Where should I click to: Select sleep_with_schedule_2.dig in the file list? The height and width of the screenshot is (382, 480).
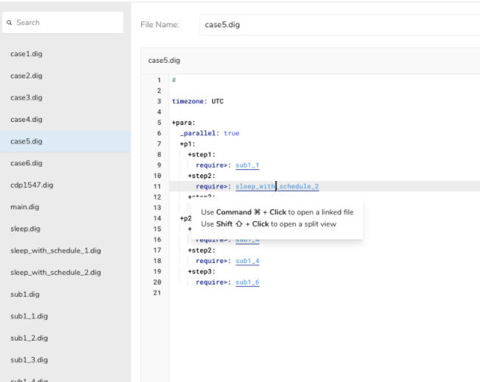pos(55,273)
